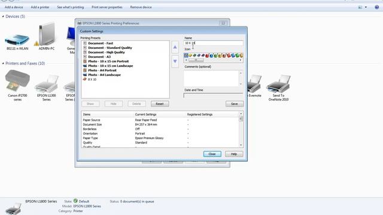Open view options dropdown arrow in toolbar
The width and height of the screenshot is (383, 215).
366,7
